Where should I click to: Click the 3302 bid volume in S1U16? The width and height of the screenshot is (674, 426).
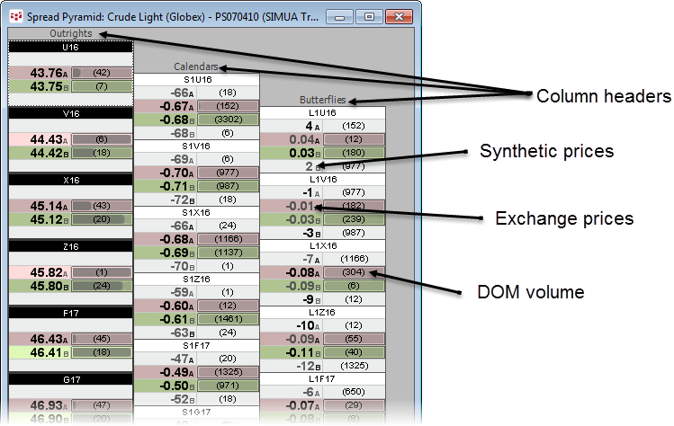(x=227, y=120)
